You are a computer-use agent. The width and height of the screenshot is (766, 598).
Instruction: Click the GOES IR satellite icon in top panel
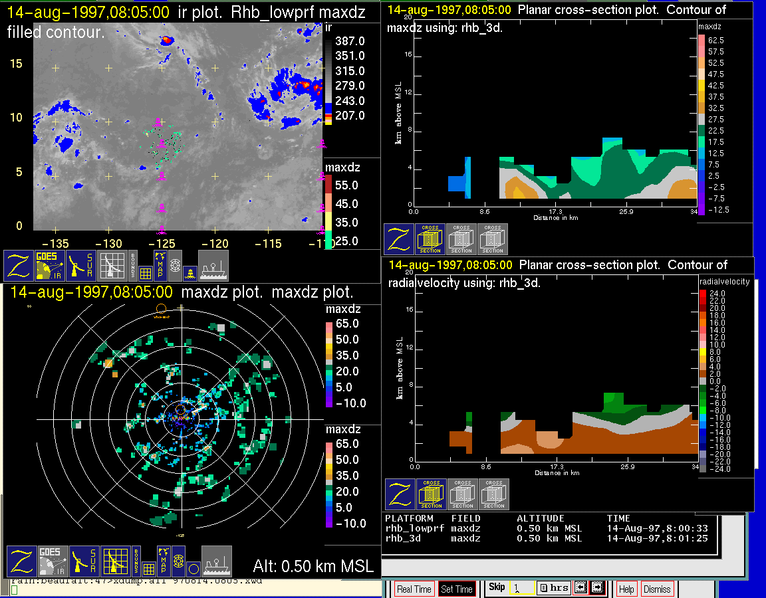point(49,266)
